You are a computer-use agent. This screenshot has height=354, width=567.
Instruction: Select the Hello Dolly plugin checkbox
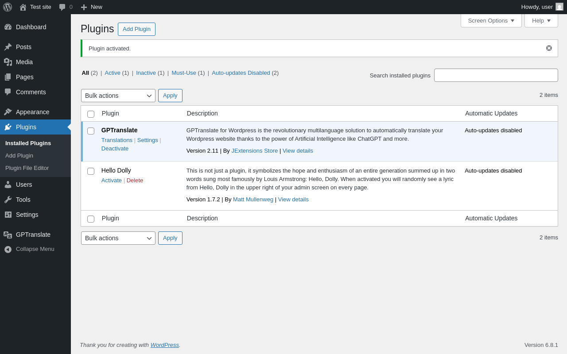pos(91,171)
